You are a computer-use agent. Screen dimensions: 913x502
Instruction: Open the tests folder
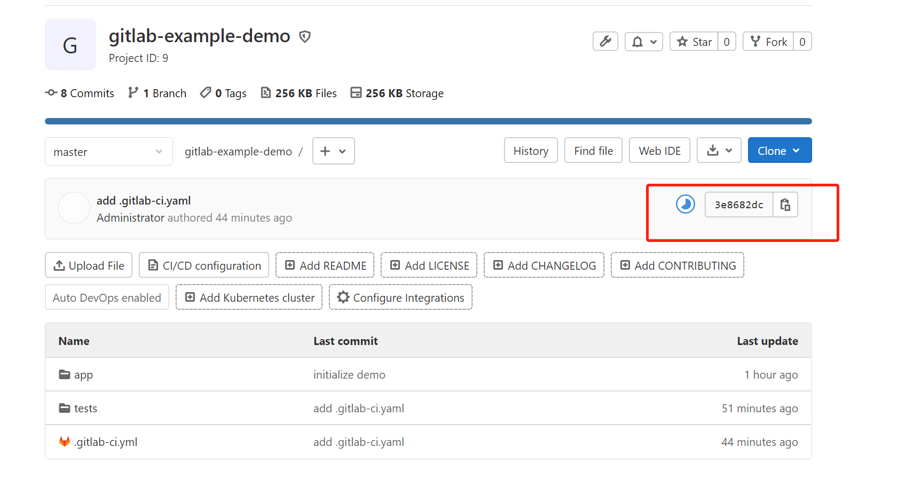click(85, 409)
